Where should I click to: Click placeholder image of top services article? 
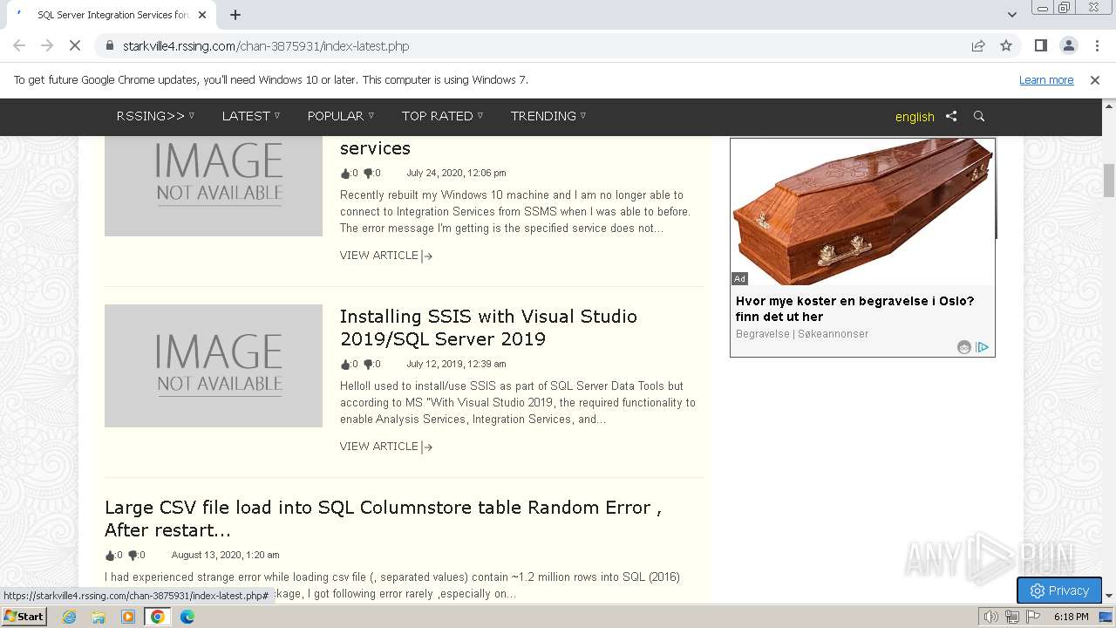[x=214, y=186]
